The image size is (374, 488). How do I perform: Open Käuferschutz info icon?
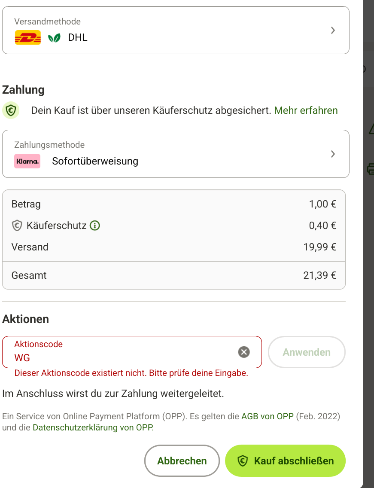tap(95, 226)
